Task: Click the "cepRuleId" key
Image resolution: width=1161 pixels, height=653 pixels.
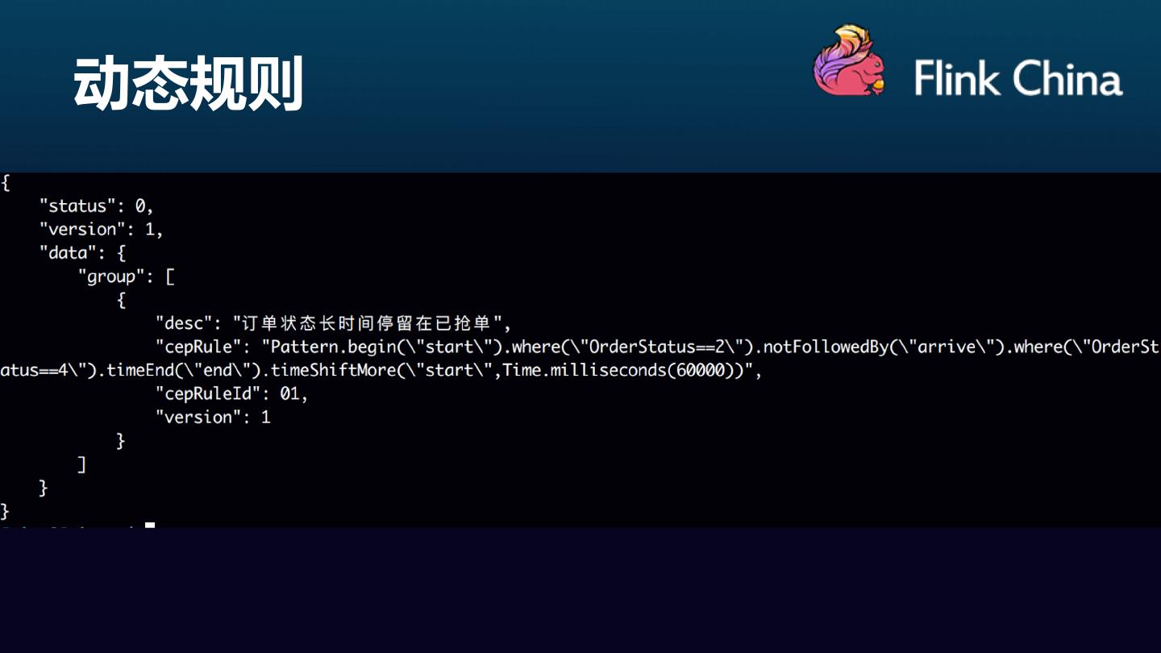Action: 209,394
